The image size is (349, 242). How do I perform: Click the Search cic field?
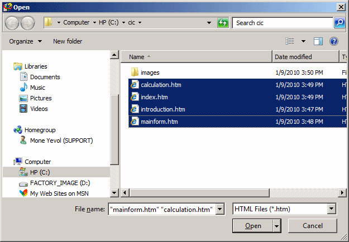(283, 23)
